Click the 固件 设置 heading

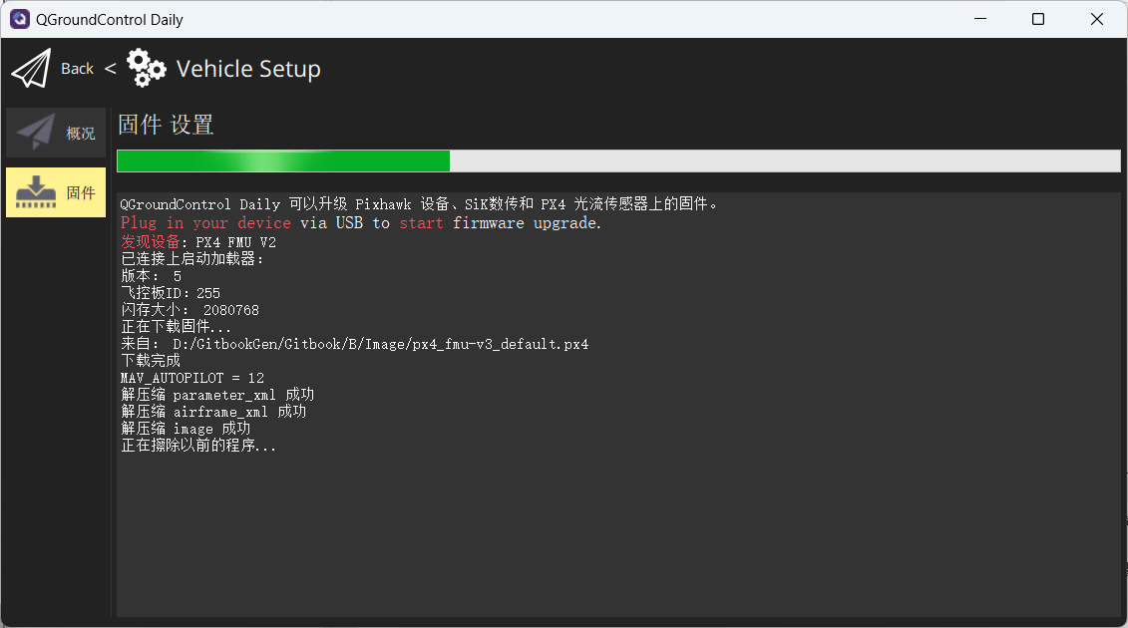pyautogui.click(x=166, y=126)
